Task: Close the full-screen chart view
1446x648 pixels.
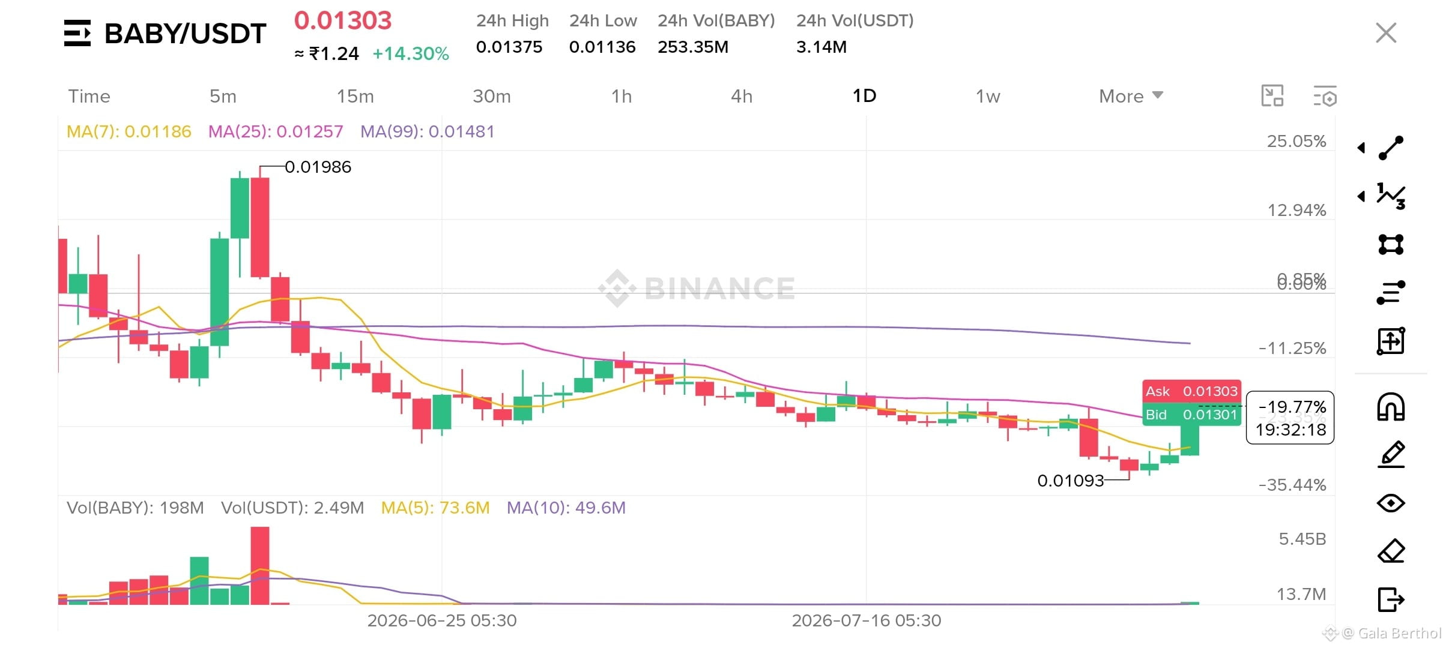Action: (x=1386, y=33)
